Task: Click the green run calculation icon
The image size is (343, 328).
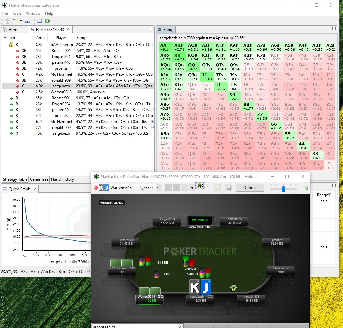Action: tap(47, 21)
